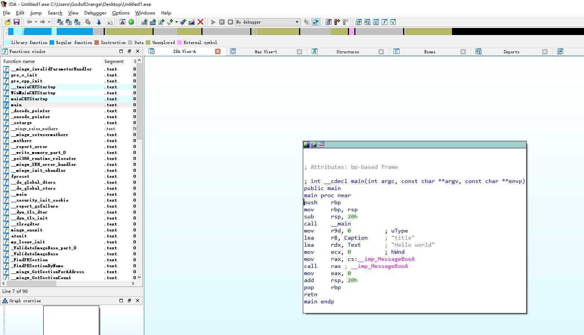Close the Functions window panel
The height and width of the screenshot is (335, 584).
coord(138,51)
